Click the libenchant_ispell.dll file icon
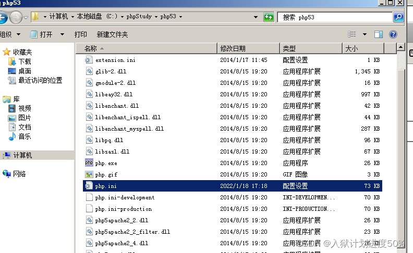The image size is (413, 253). pos(89,117)
